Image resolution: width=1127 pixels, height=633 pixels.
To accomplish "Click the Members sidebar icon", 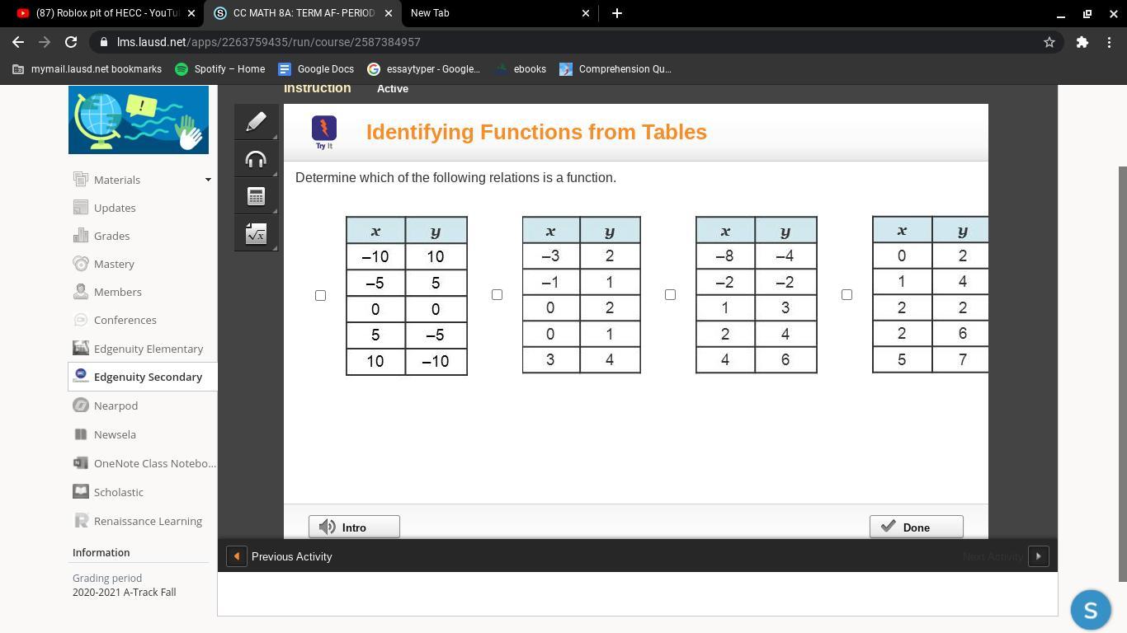I will tap(81, 292).
